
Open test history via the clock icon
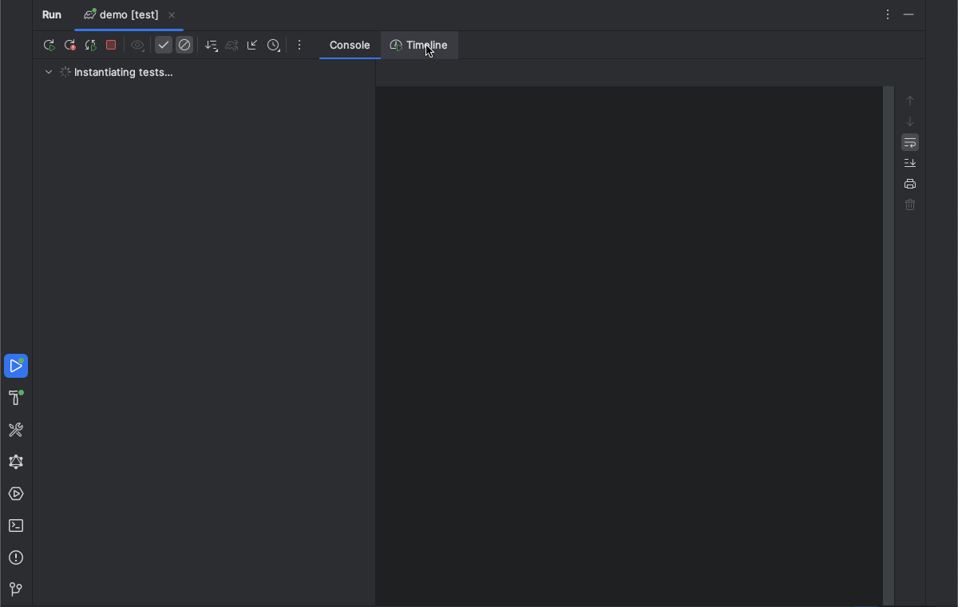274,45
